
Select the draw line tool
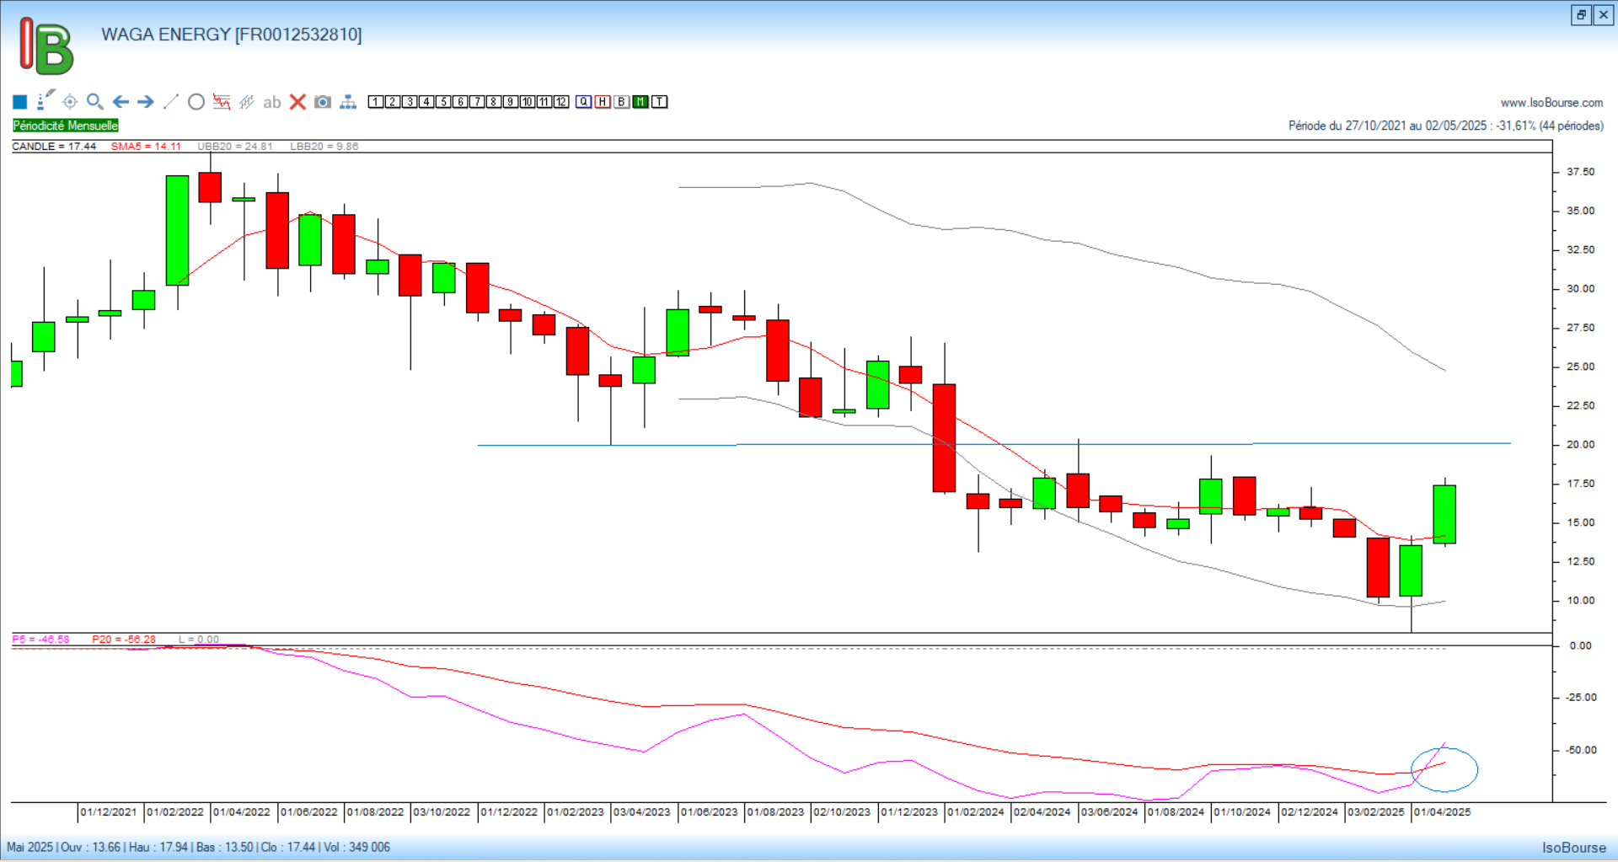coord(171,102)
